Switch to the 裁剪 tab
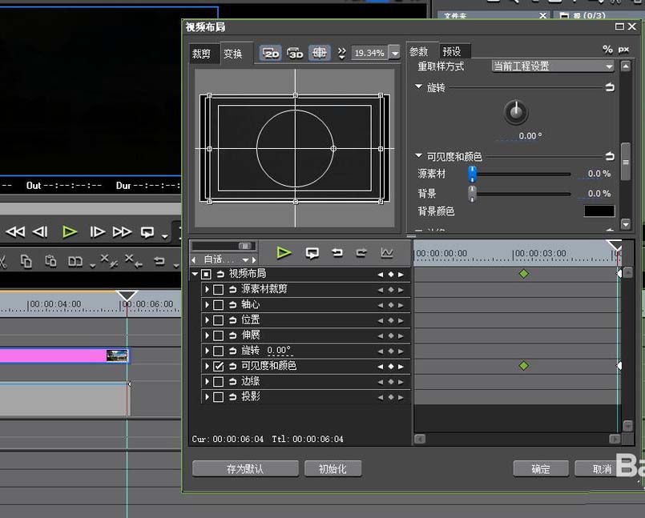Viewport: 645px width, 518px height. [x=201, y=54]
